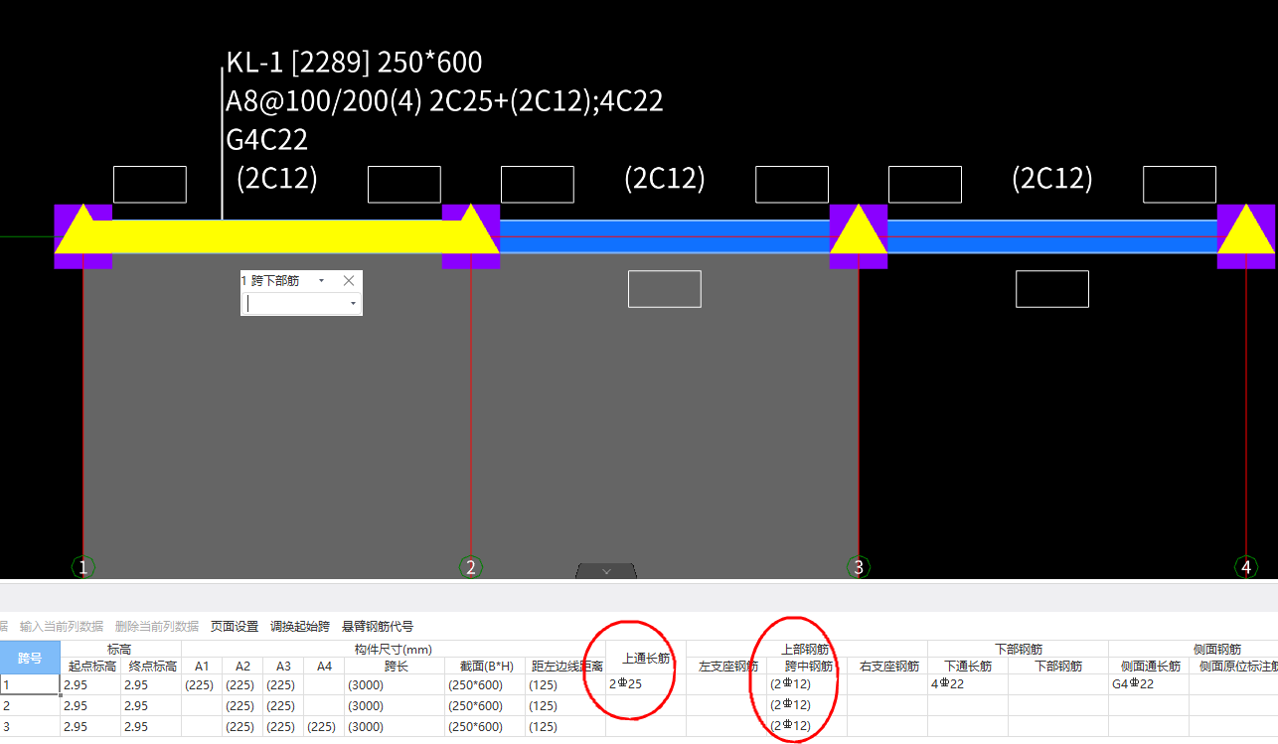This screenshot has height=744, width=1278.
Task: Click row 3 距左边线距离 cell (125)
Action: [x=566, y=726]
